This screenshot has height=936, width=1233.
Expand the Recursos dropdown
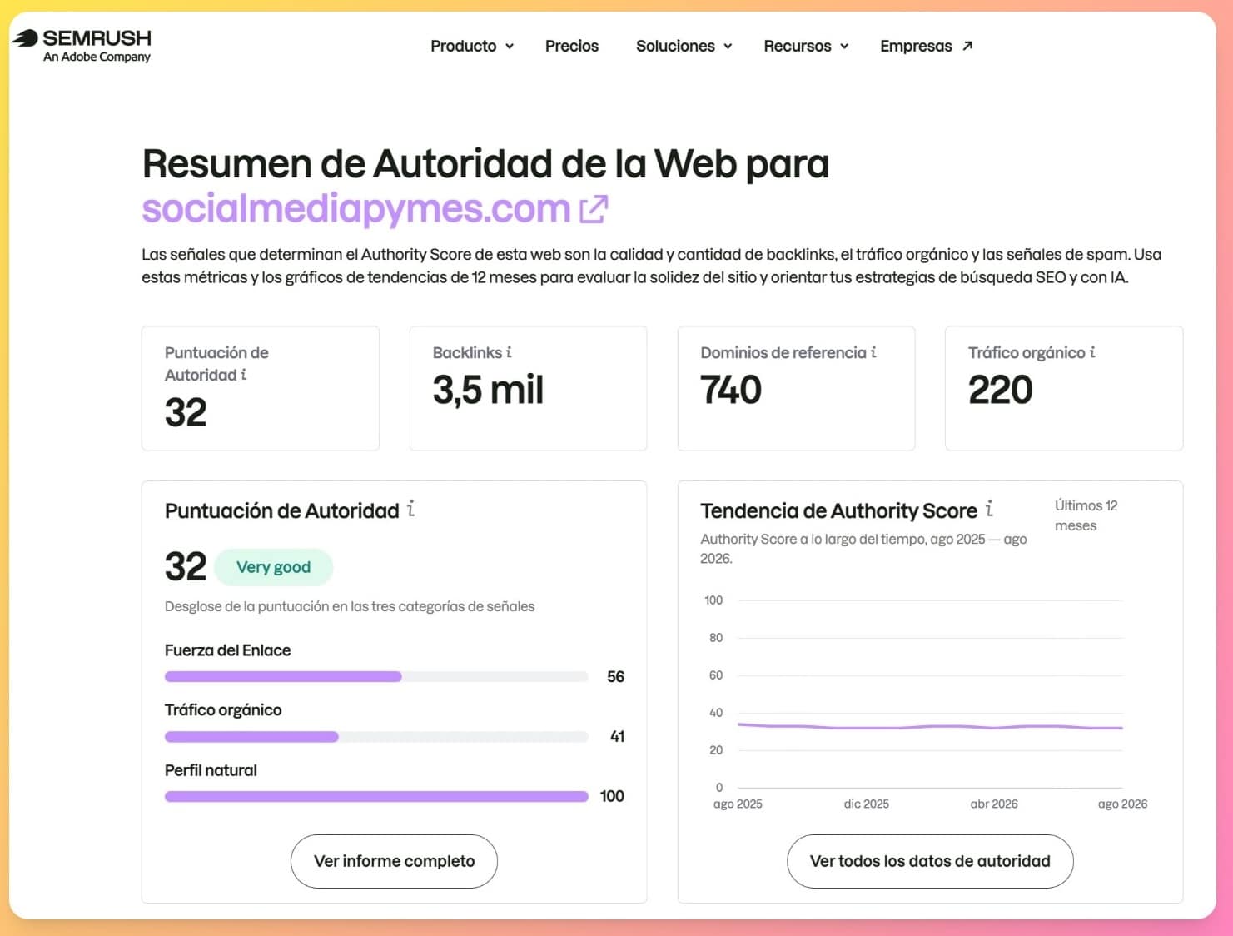[x=806, y=46]
